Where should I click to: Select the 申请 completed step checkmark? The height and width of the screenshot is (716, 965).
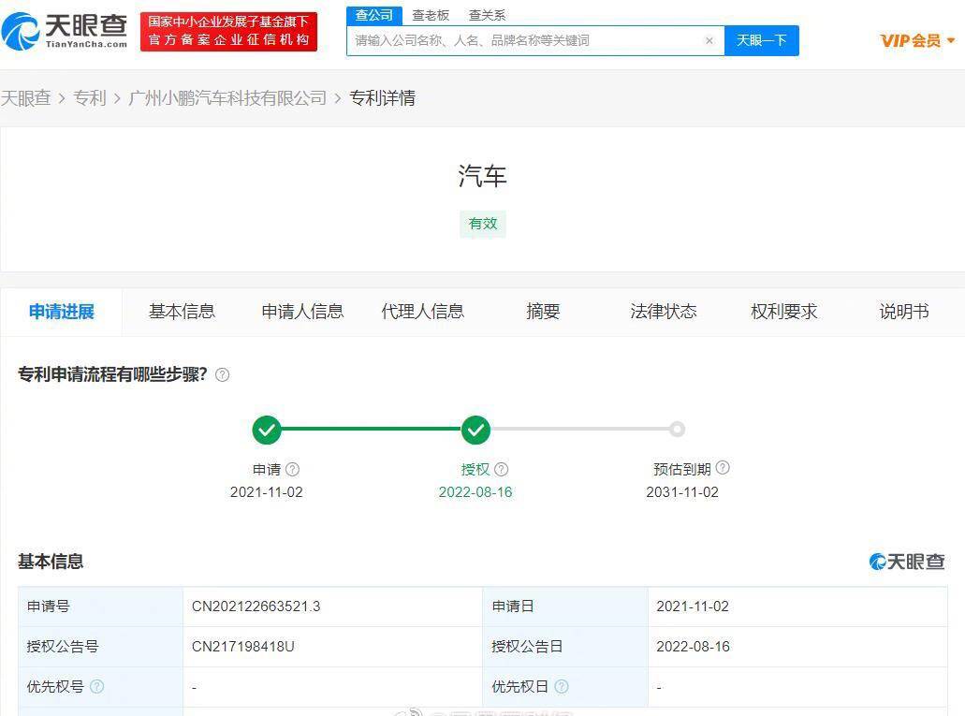click(x=267, y=430)
